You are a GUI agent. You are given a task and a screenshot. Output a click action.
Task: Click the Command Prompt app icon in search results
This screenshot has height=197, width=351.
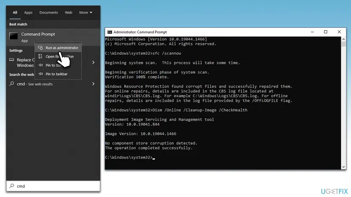[14, 36]
